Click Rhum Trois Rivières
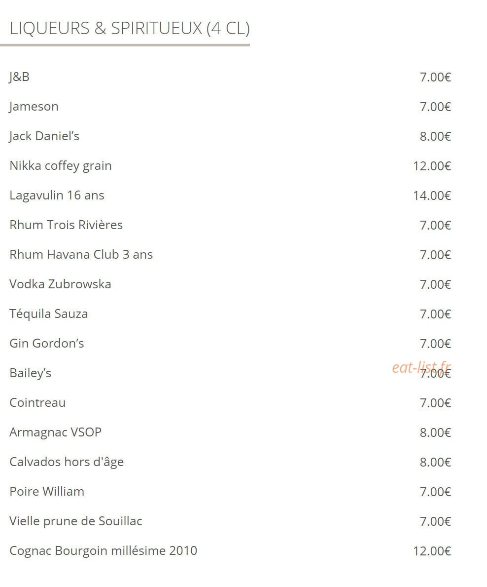Image resolution: width=487 pixels, height=587 pixels. tap(66, 225)
